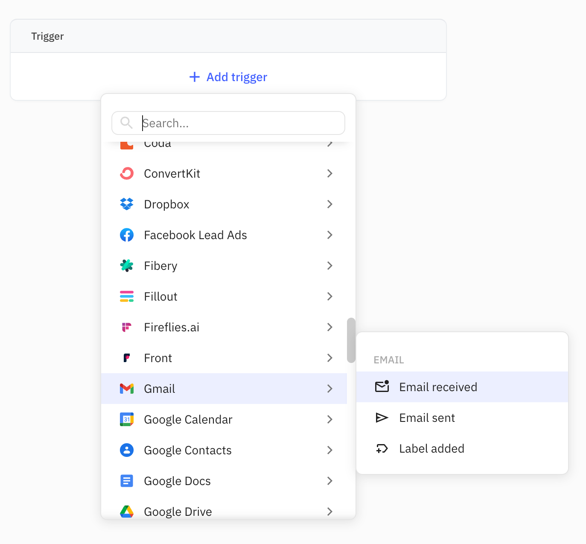
Task: Expand the Google Contacts submenu chevron
Action: coord(329,450)
